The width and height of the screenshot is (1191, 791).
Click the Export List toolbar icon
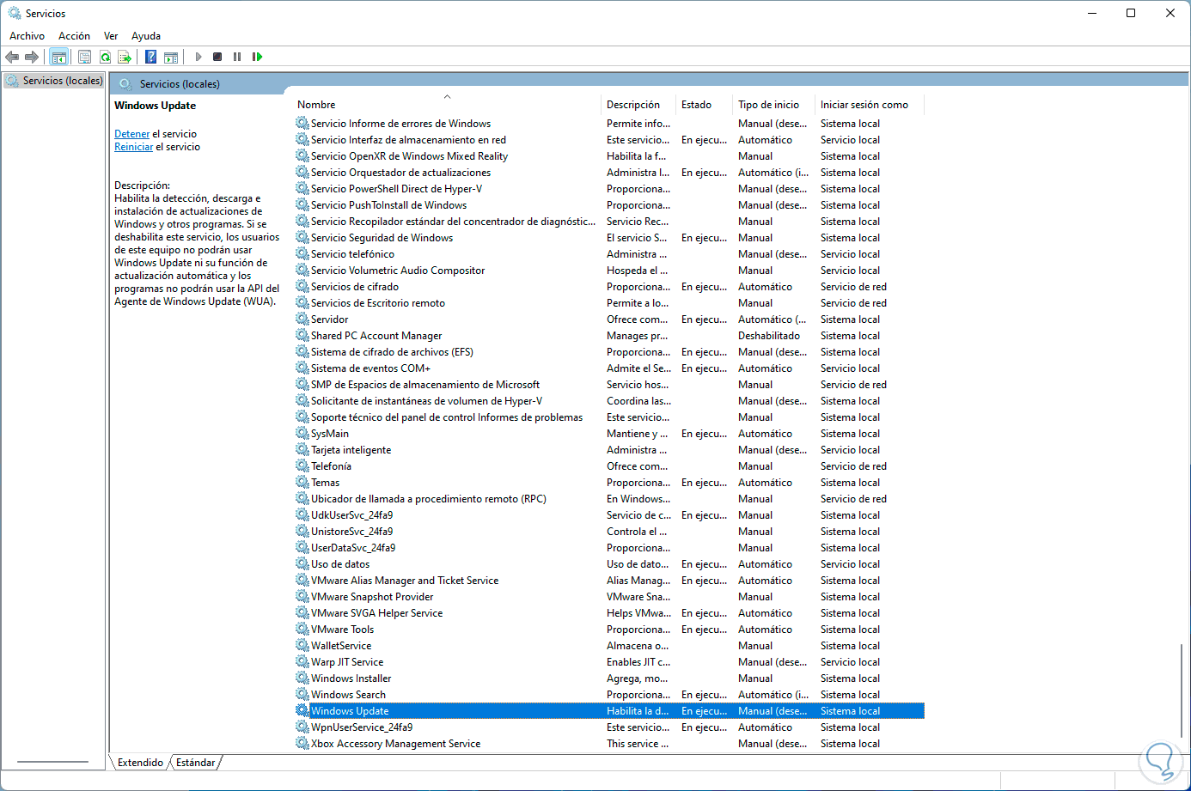pyautogui.click(x=125, y=57)
